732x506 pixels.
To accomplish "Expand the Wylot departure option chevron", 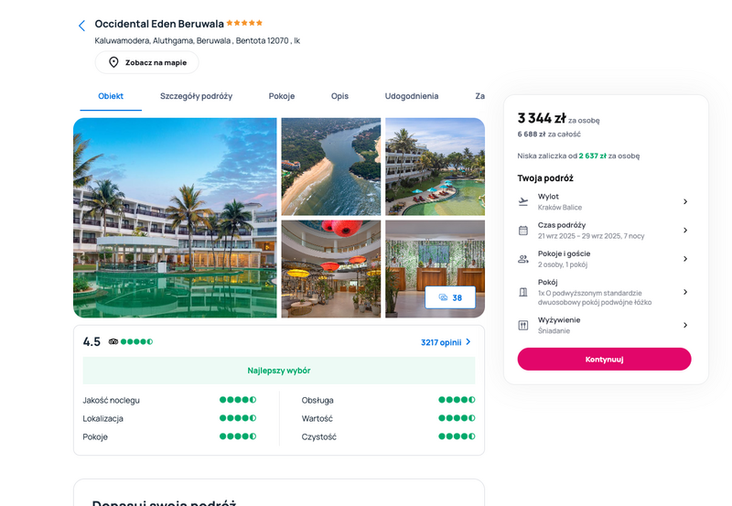I will click(x=685, y=201).
